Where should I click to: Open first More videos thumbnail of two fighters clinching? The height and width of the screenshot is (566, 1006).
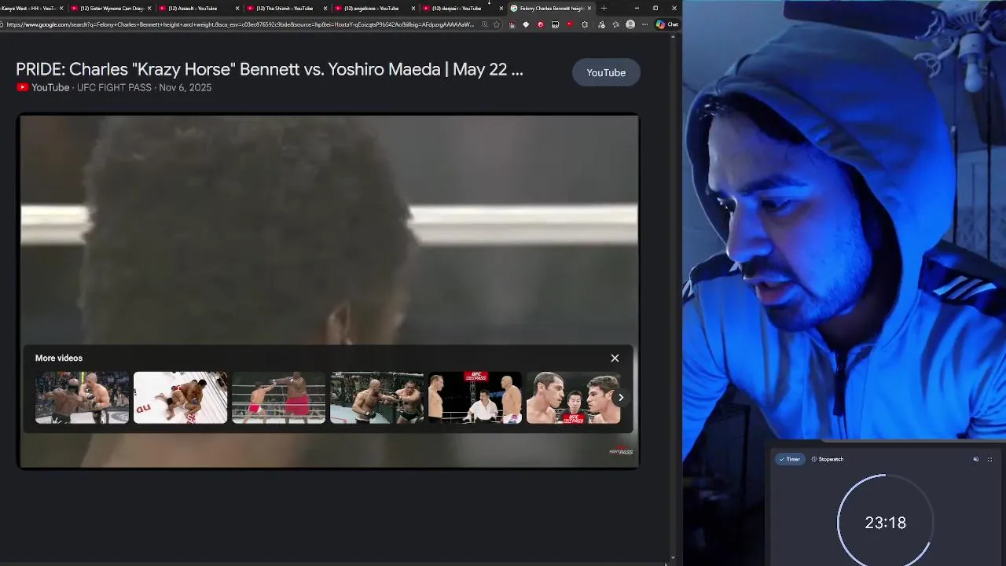coord(82,398)
